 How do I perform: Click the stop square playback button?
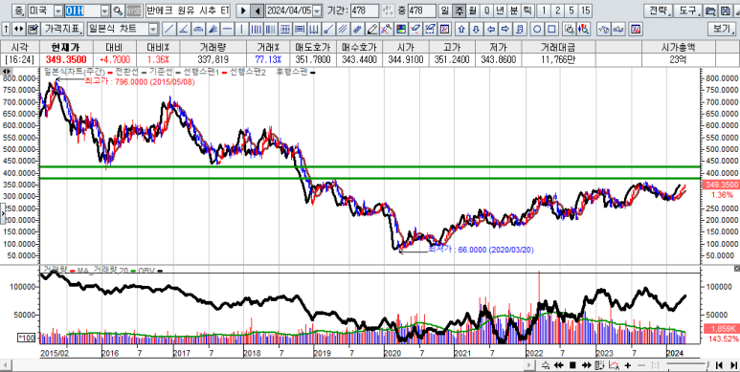(x=572, y=365)
